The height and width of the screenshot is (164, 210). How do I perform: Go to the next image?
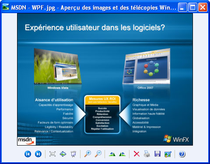click(x=38, y=154)
